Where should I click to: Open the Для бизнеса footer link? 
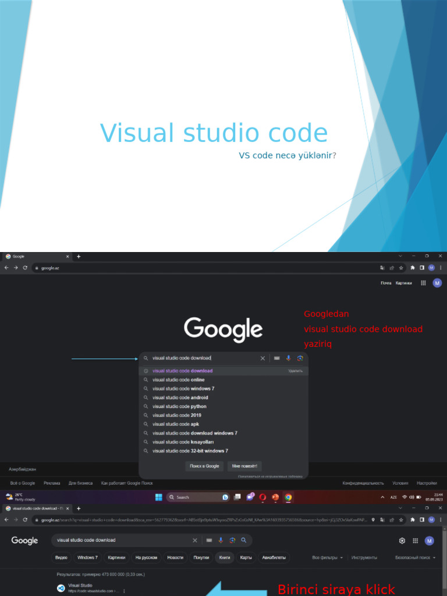tap(80, 483)
